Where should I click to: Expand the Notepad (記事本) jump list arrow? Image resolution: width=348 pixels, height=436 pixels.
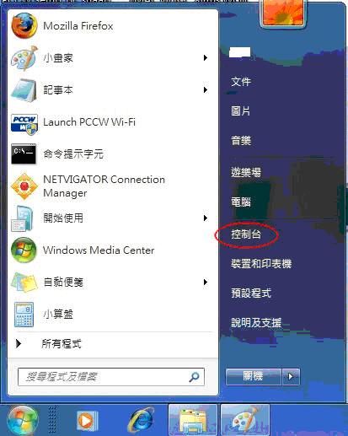coord(206,90)
